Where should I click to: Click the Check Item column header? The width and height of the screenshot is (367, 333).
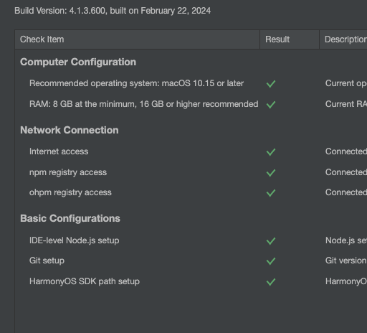(x=138, y=39)
